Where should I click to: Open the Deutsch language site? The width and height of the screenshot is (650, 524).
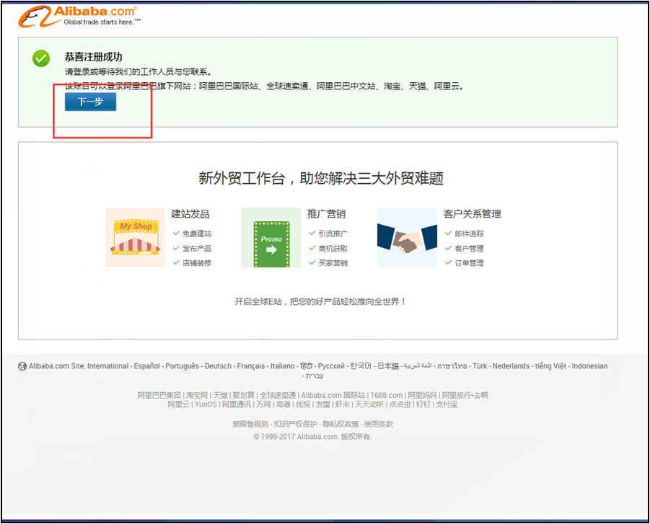218,366
